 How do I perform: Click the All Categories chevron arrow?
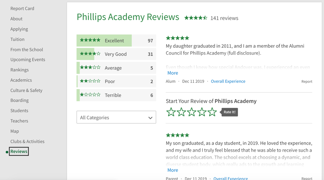click(x=150, y=118)
